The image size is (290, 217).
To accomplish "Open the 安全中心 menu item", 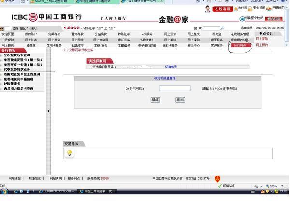I will (x=194, y=46).
